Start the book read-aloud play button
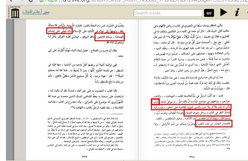Viewport: 248px width, 161px height. coord(224,12)
